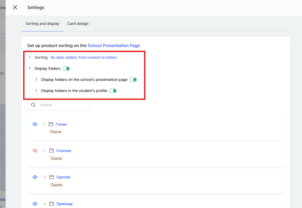
Task: Click folder icon of Courses item
Action: click(51, 151)
